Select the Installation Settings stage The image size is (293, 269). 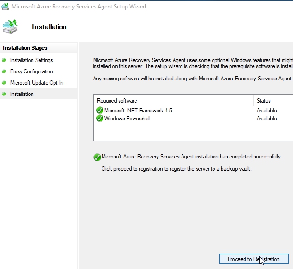click(32, 60)
